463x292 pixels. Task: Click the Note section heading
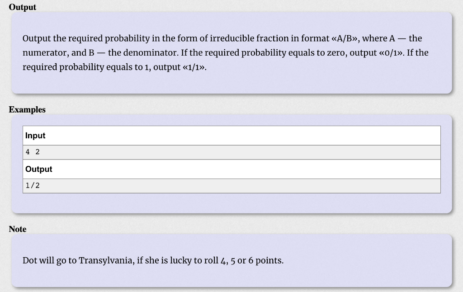point(18,229)
